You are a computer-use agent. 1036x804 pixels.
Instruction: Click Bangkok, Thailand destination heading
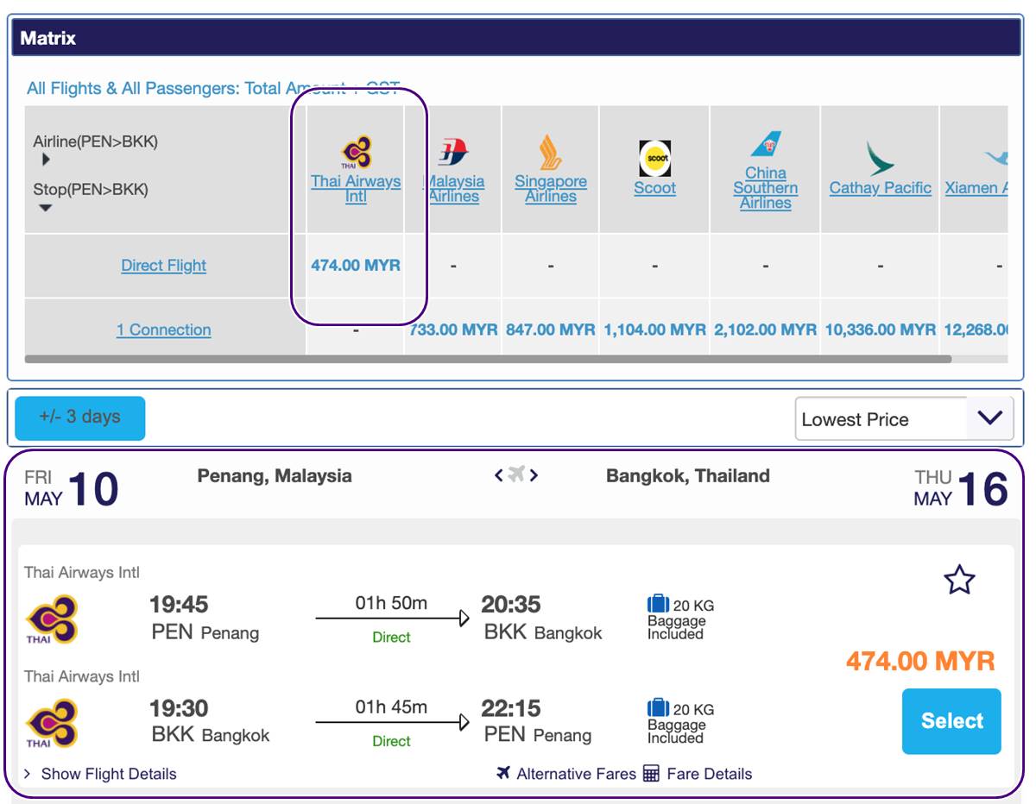click(x=688, y=475)
